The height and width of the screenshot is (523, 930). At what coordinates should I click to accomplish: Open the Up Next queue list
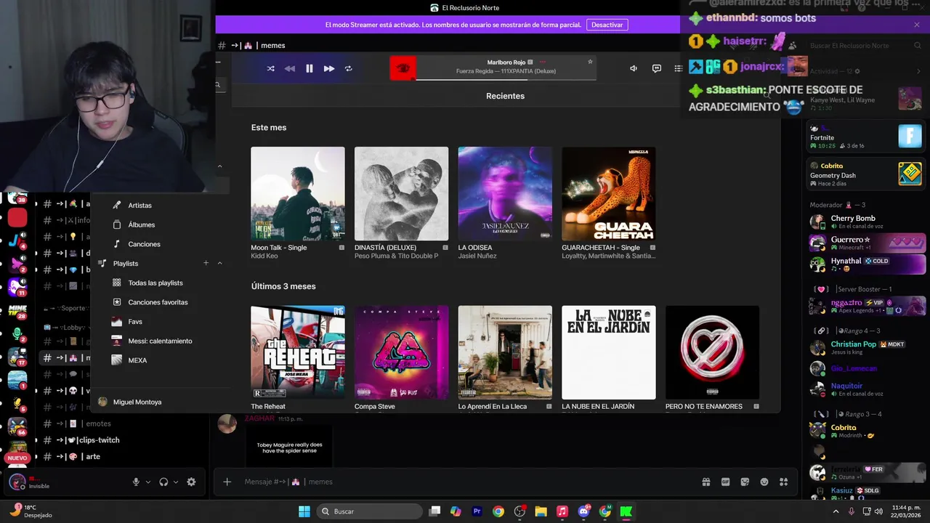(x=678, y=68)
